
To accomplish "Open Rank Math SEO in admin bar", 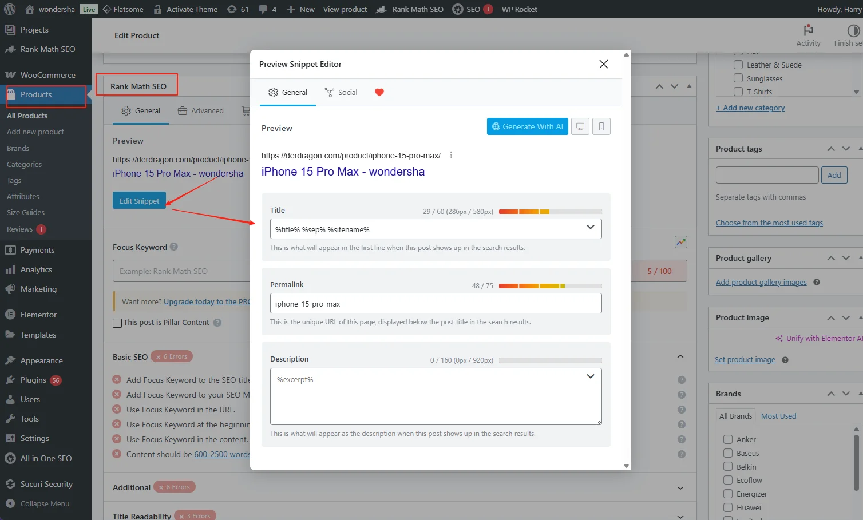I will pyautogui.click(x=410, y=9).
